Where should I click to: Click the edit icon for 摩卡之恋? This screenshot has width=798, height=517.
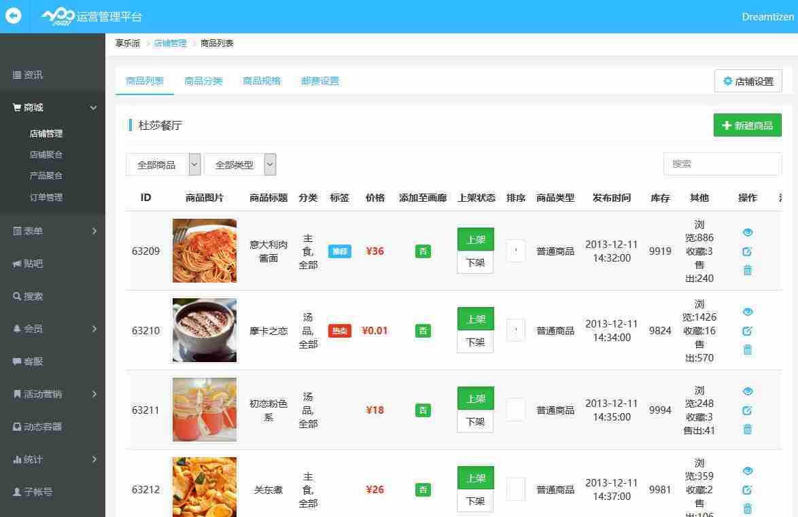pos(747,331)
